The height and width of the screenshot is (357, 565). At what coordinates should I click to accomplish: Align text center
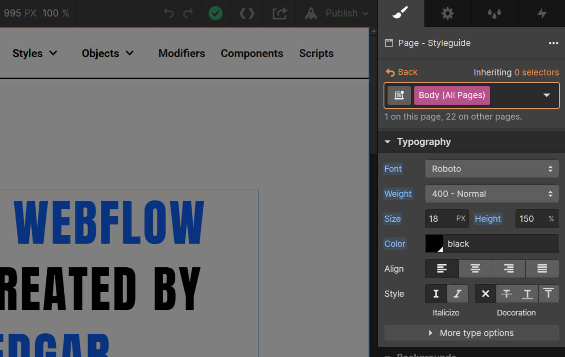click(x=475, y=269)
